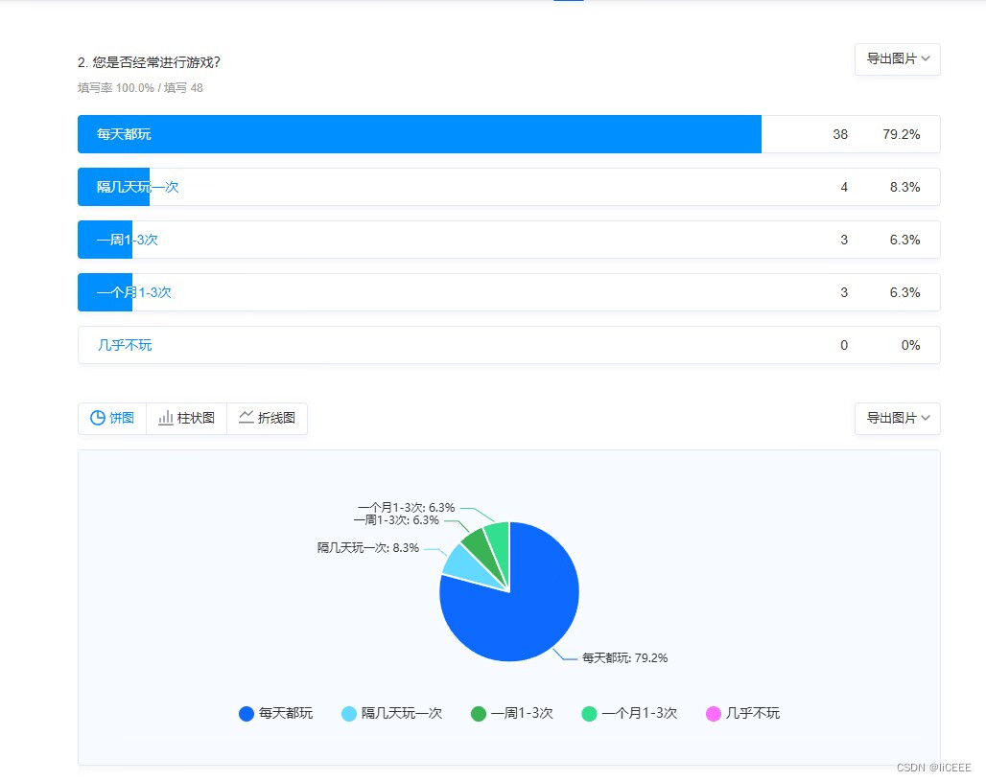The width and height of the screenshot is (986, 781).
Task: Hide the 几乎不玩 series from the legend
Action: tap(752, 713)
